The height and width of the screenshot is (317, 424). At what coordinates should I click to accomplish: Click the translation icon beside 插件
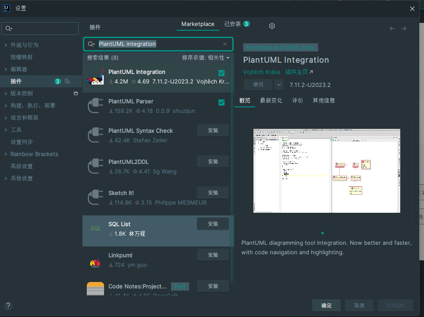pyautogui.click(x=67, y=81)
